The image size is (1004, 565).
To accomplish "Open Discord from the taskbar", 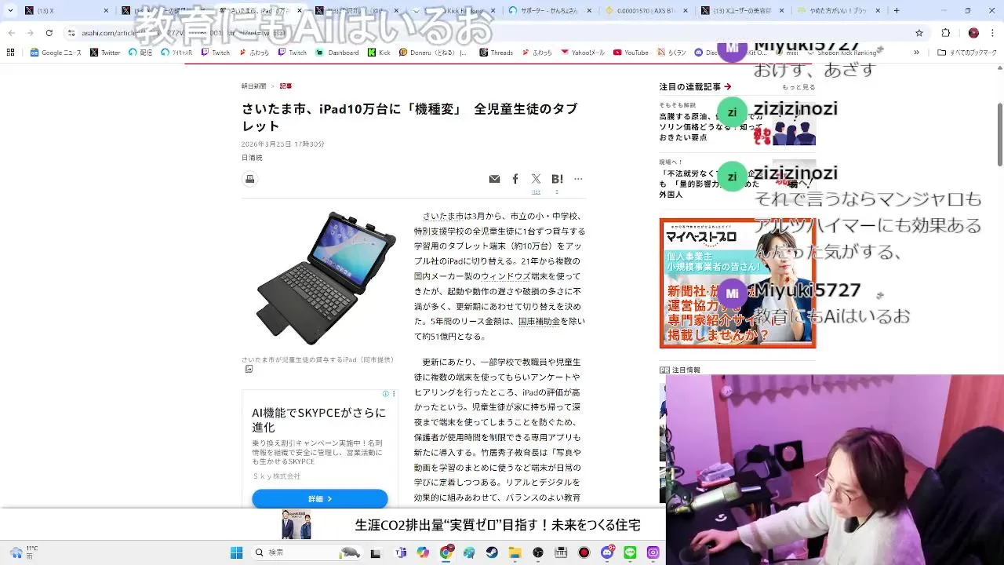I will 607,552.
